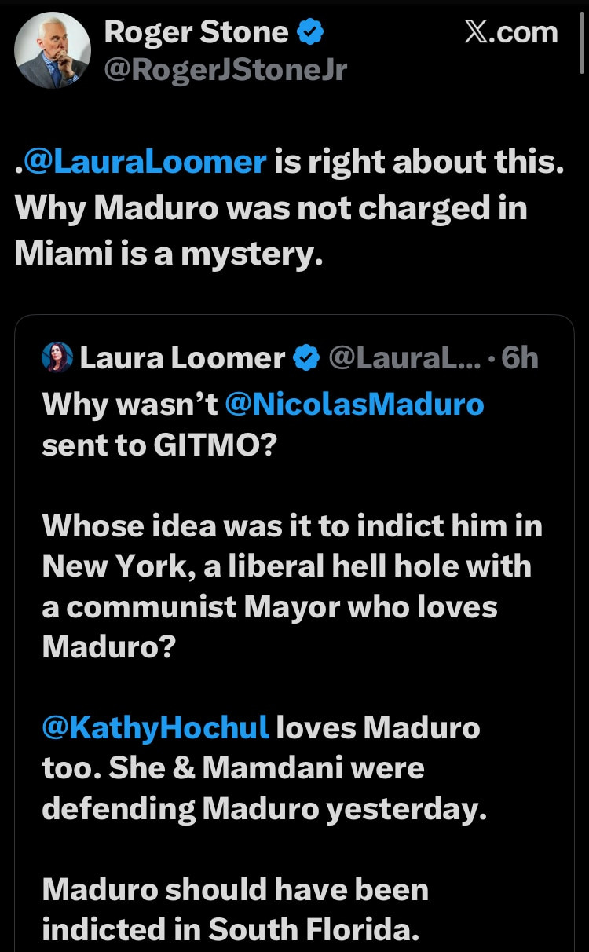Viewport: 589px width, 952px height.
Task: Open the Roger Stone display name
Action: [196, 32]
